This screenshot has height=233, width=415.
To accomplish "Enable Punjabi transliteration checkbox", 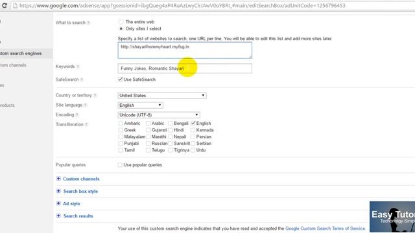I will click(121, 144).
